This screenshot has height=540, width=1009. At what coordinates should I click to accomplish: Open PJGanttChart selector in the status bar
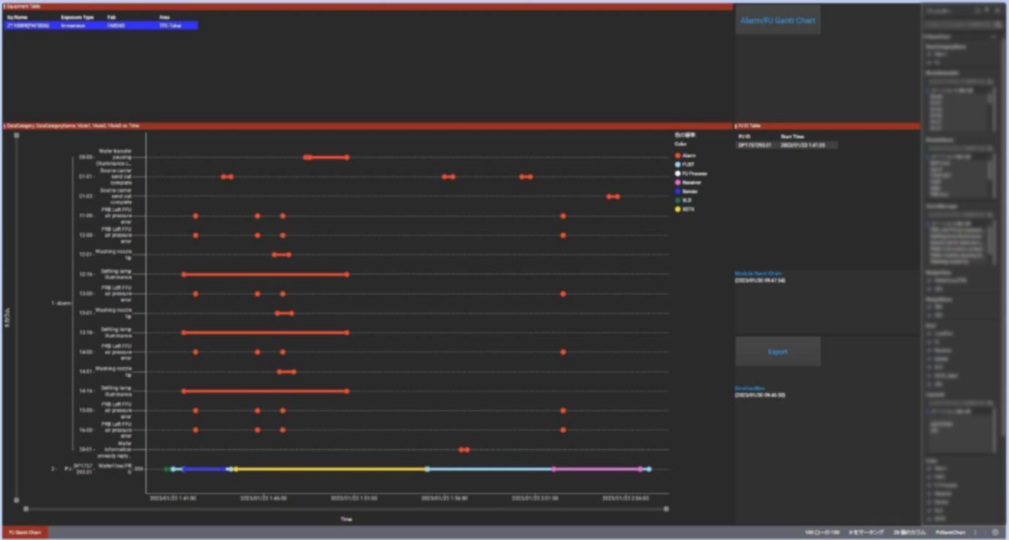(950, 533)
